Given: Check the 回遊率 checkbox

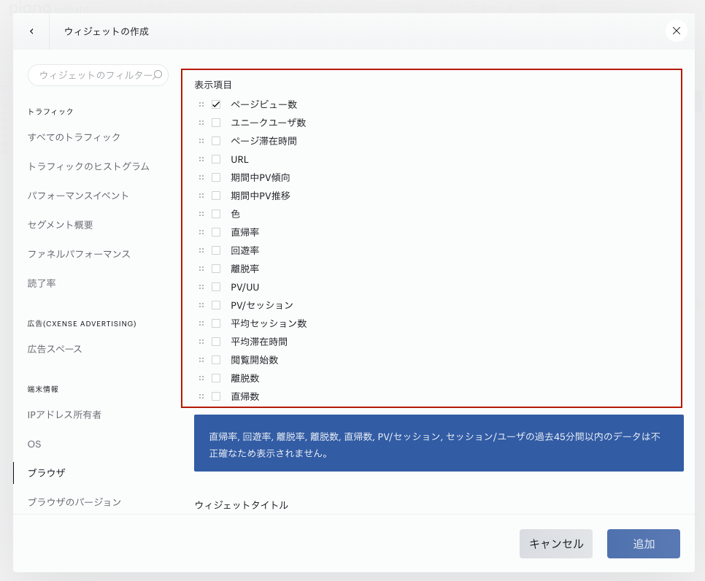Looking at the screenshot, I should tap(216, 250).
